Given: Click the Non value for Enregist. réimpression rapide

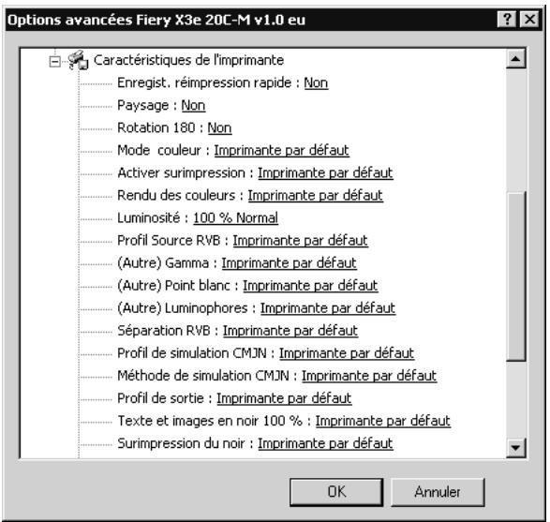Looking at the screenshot, I should pyautogui.click(x=316, y=83).
